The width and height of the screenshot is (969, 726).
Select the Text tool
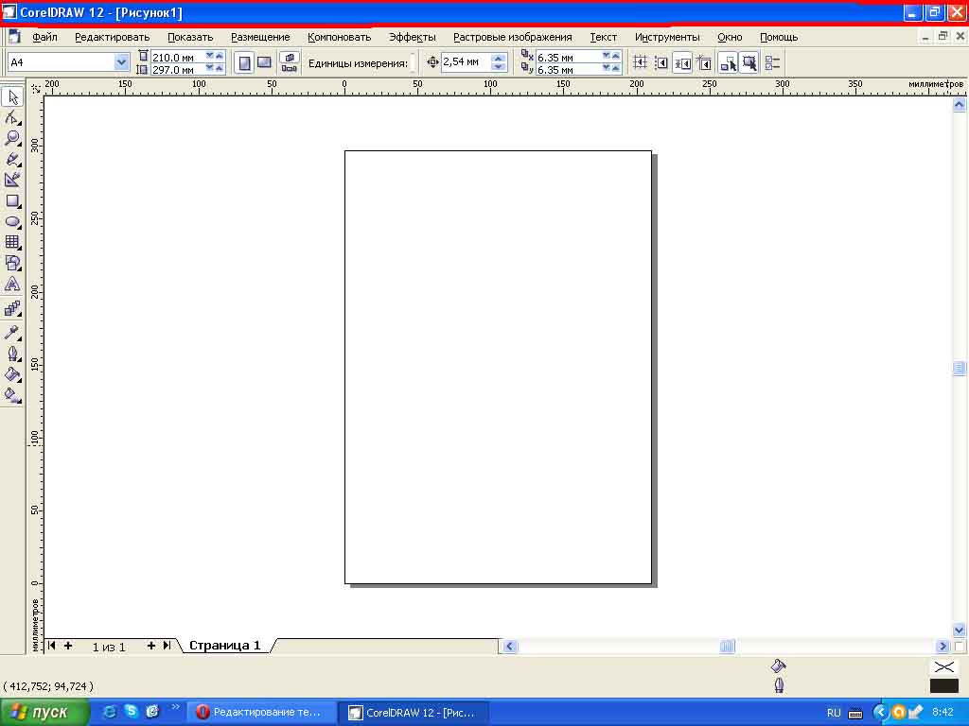pyautogui.click(x=12, y=284)
